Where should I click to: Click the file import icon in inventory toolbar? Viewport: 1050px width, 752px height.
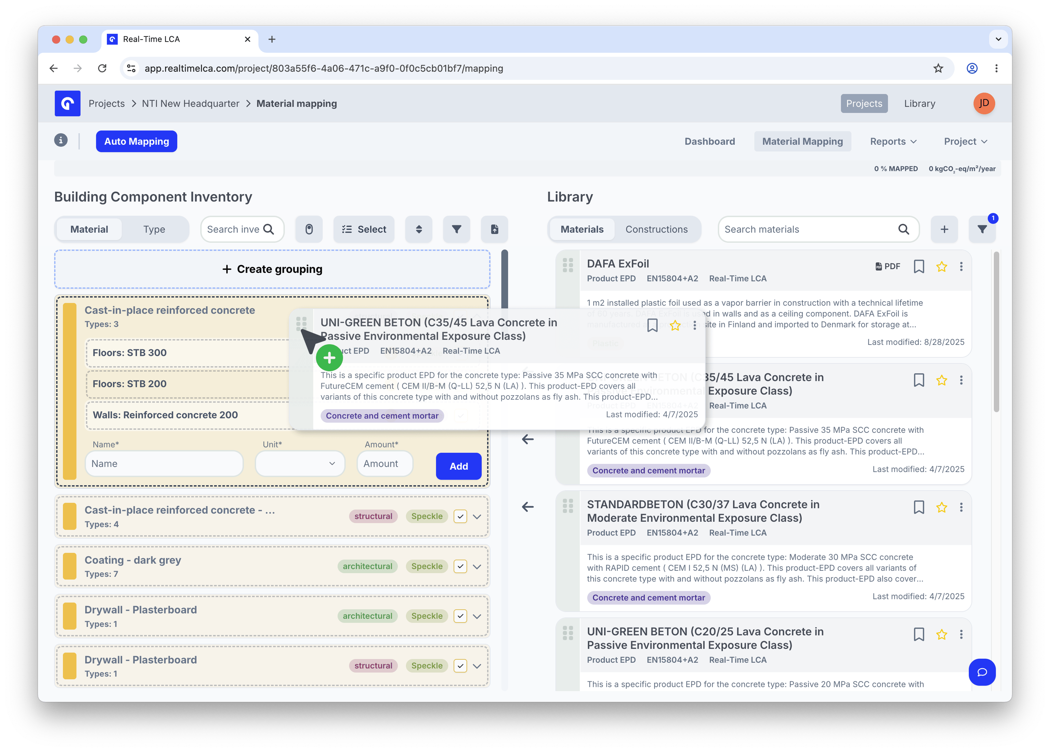(495, 230)
